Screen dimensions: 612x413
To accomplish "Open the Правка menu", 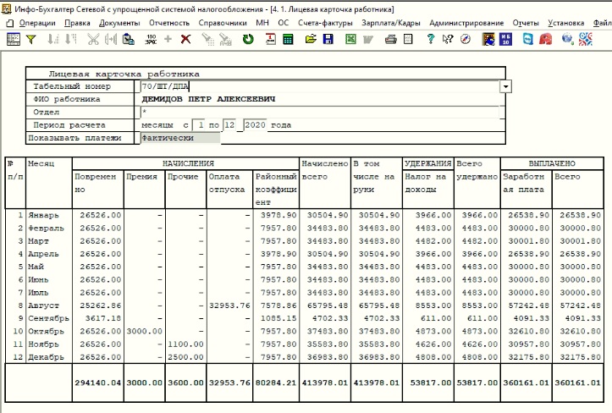I will (x=77, y=23).
